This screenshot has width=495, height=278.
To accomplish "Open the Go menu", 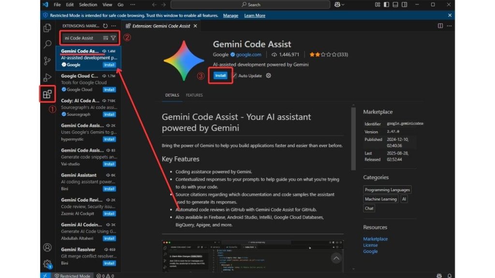I will point(120,5).
